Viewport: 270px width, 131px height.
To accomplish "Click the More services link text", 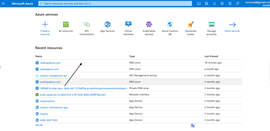I will pyautogui.click(x=232, y=31).
